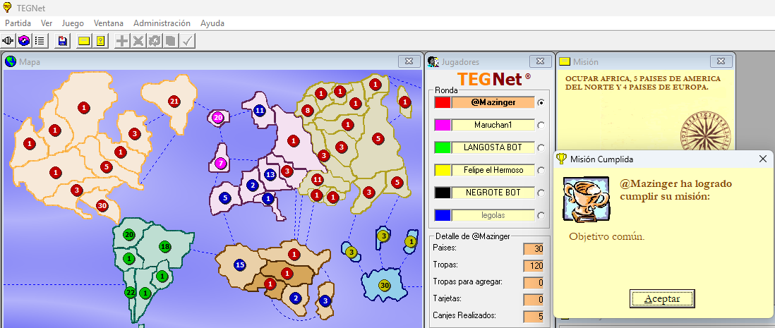Click the plain yellow card toolbar icon
Image resolution: width=775 pixels, height=328 pixels.
84,41
